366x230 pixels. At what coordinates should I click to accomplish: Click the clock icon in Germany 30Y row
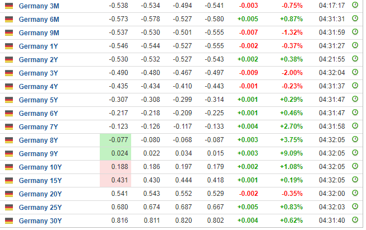355,220
